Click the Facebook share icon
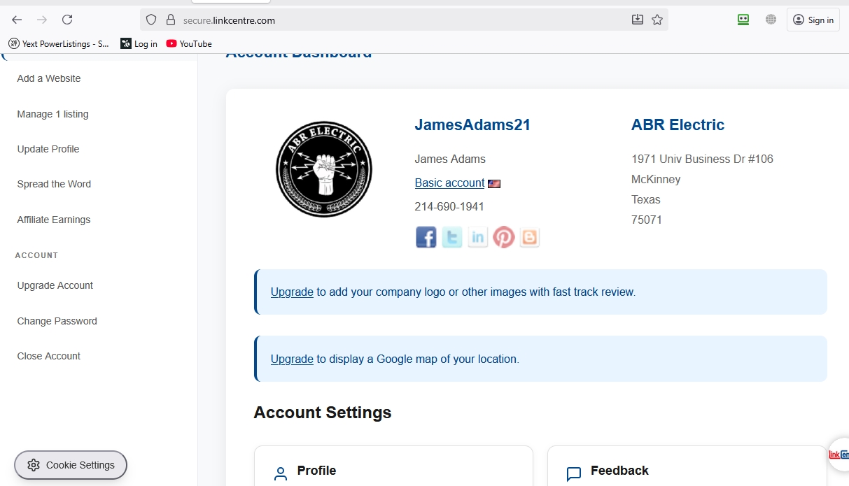Viewport: 849px width, 486px height. tap(426, 237)
